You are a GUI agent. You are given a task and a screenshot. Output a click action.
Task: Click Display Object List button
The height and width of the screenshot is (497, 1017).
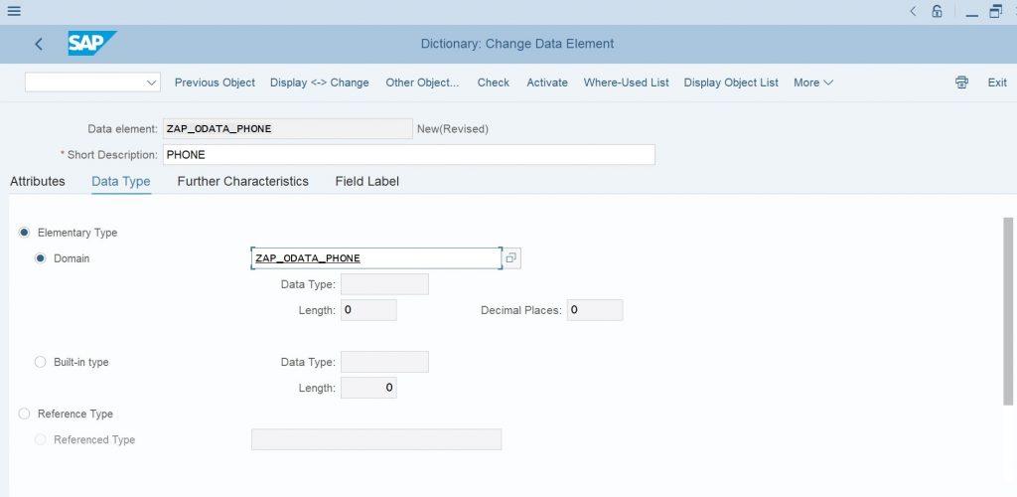click(731, 83)
